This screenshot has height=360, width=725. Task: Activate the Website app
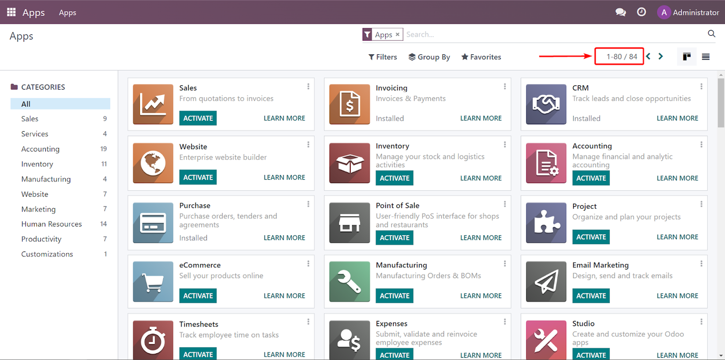[x=198, y=178]
